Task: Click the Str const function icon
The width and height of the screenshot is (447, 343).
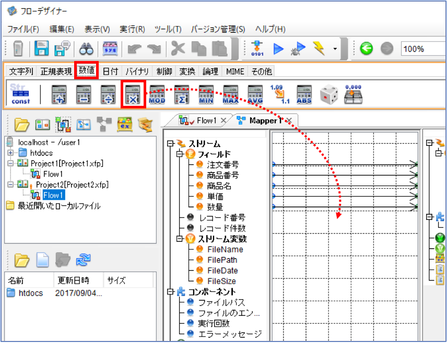Action: 20,94
